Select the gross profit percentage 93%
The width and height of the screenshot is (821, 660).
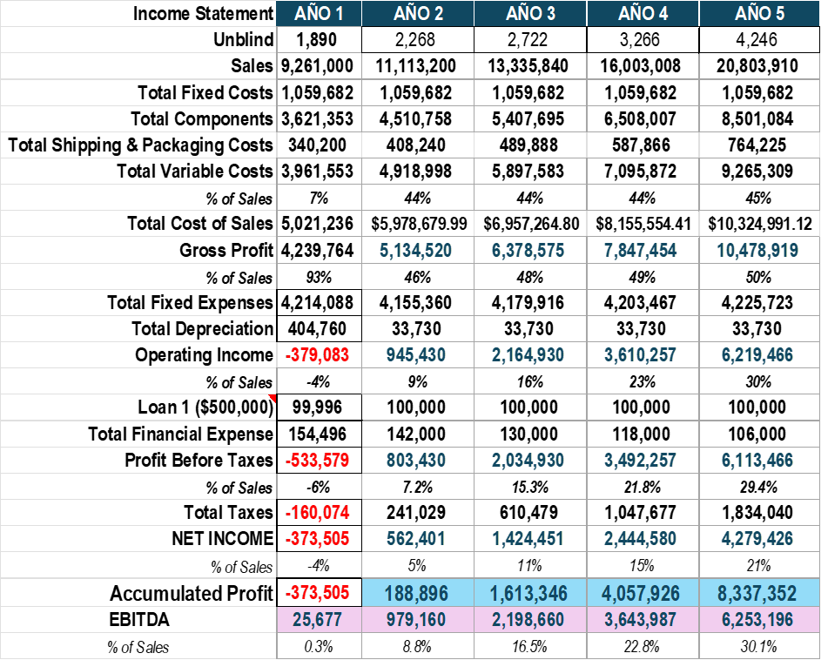(319, 277)
